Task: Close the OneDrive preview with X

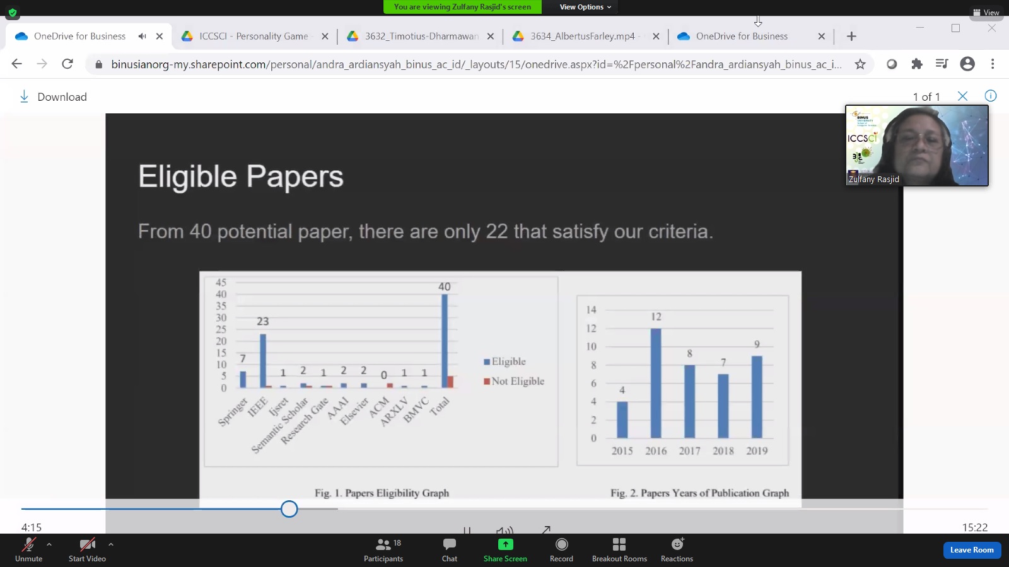Action: [x=962, y=96]
